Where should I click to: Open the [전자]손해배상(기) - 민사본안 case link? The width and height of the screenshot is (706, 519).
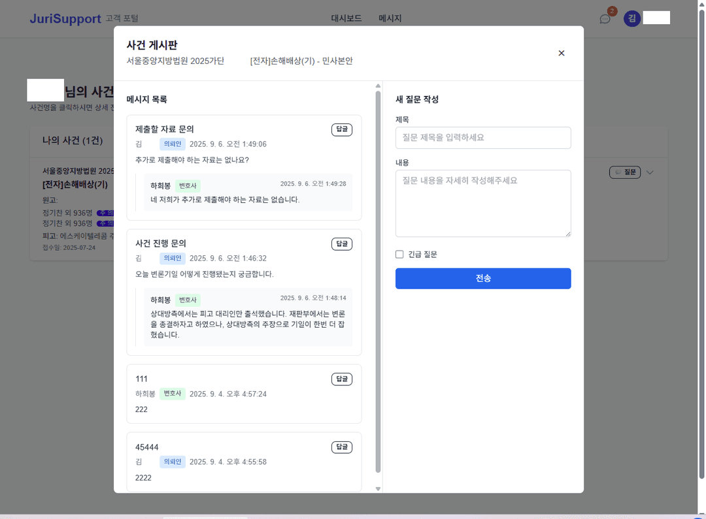click(x=302, y=60)
